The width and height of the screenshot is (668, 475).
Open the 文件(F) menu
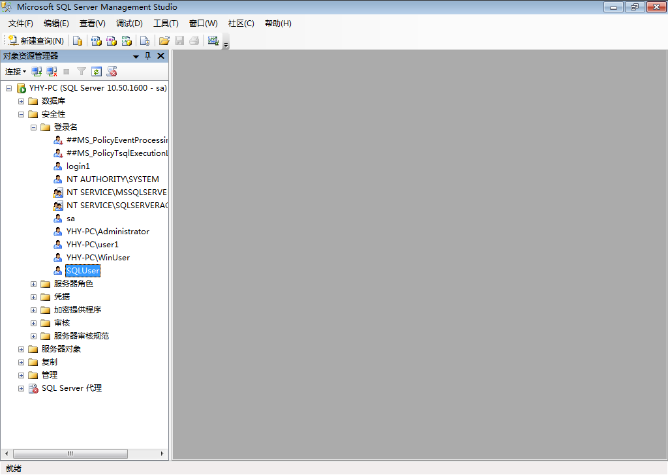(x=20, y=23)
